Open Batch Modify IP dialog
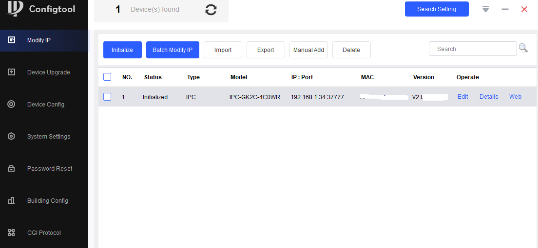 coord(173,50)
